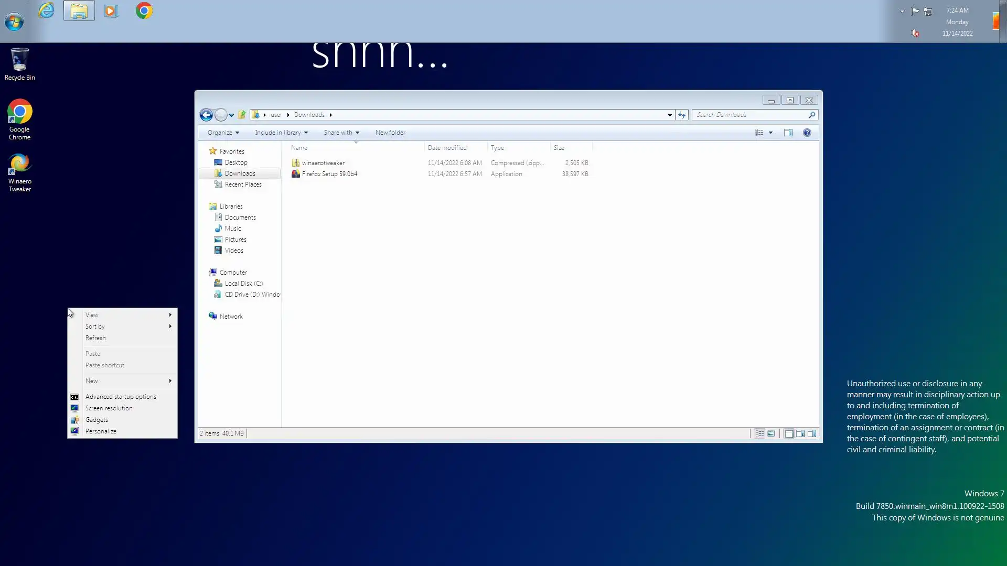Expand the address bar history dropdown
The width and height of the screenshot is (1007, 566).
click(670, 115)
